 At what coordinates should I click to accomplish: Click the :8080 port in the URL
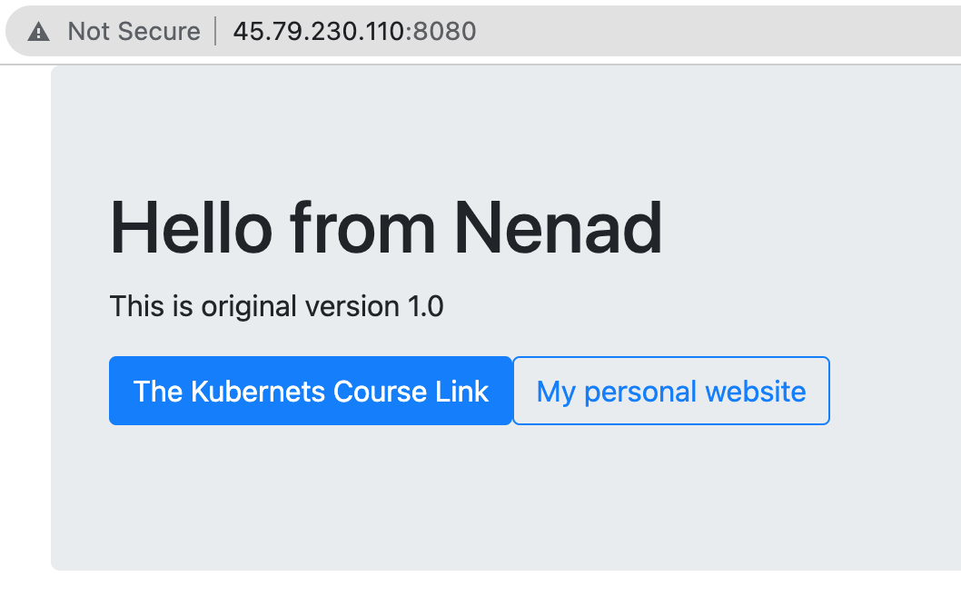441,31
